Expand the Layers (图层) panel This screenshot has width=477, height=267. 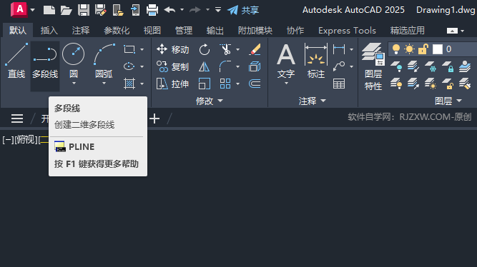click(x=448, y=101)
